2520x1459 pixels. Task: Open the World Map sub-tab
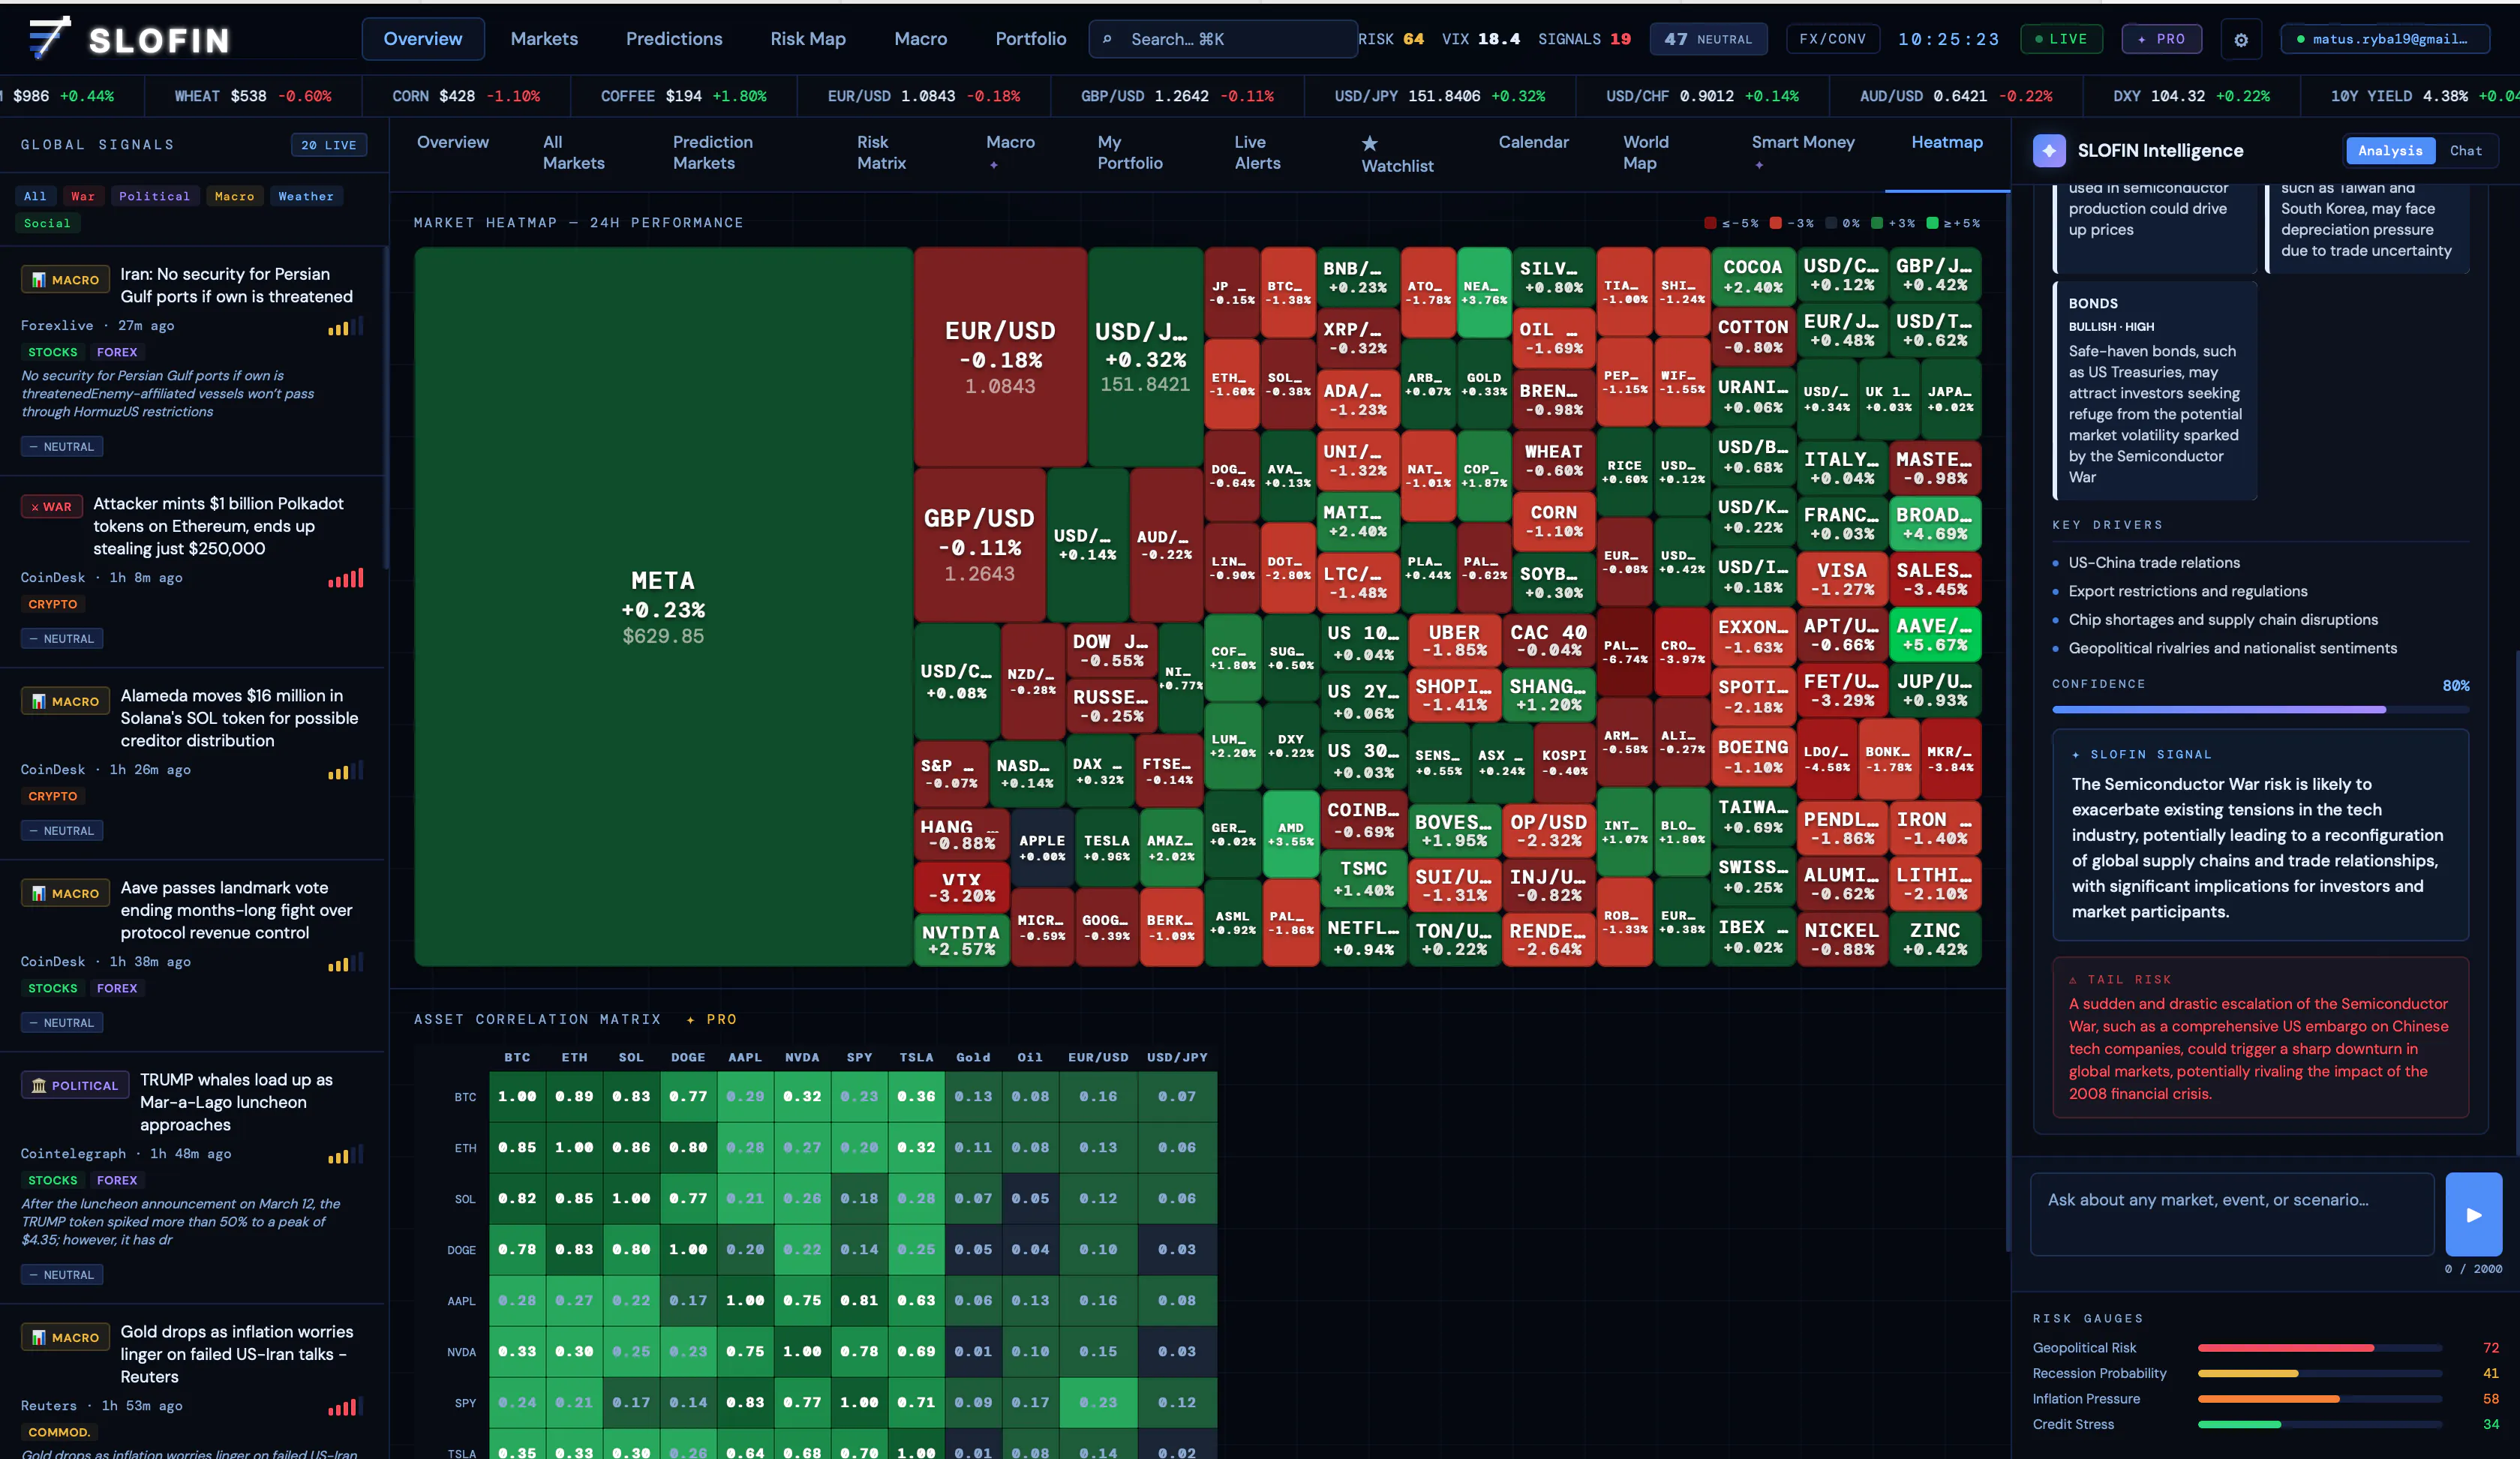pos(1646,152)
